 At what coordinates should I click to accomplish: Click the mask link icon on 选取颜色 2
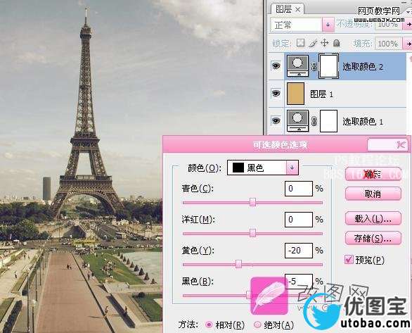tap(314, 67)
